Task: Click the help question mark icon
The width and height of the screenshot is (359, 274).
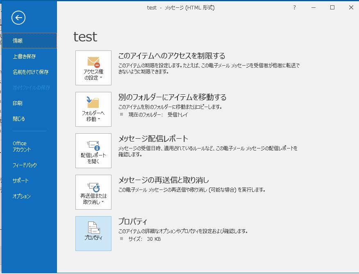Action: (294, 7)
